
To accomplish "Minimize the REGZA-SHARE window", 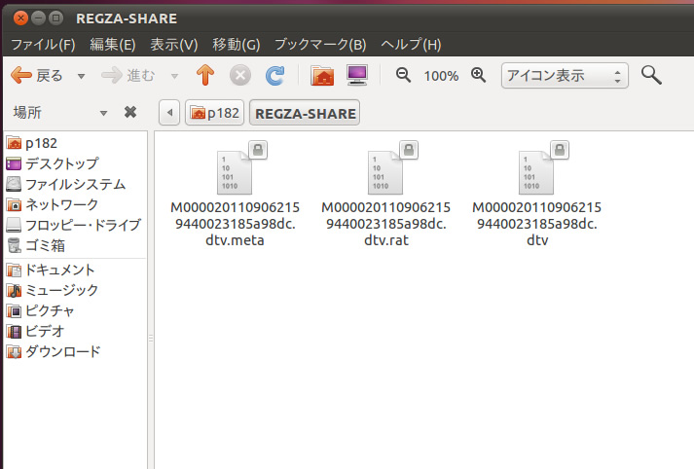I will (x=38, y=18).
